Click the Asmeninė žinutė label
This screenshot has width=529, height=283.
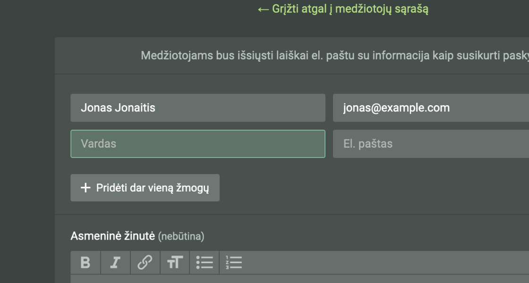[x=112, y=236]
